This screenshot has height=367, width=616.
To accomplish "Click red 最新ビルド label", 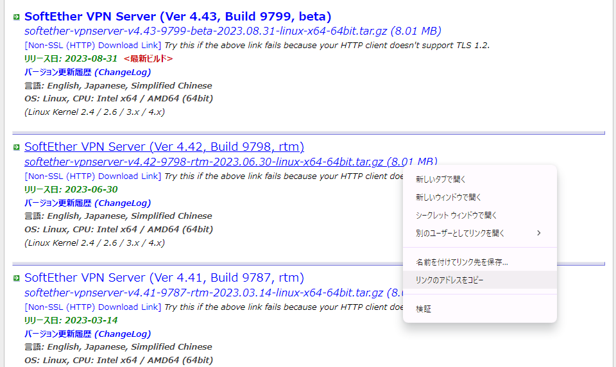I will [x=148, y=58].
